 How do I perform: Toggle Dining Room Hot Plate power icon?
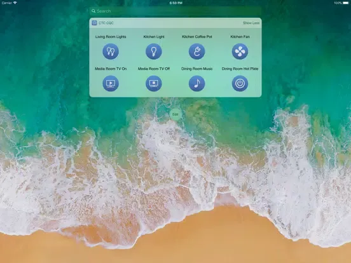240,83
